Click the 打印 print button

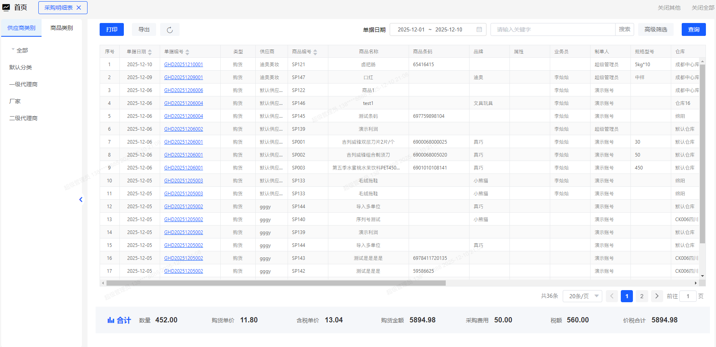click(x=112, y=29)
